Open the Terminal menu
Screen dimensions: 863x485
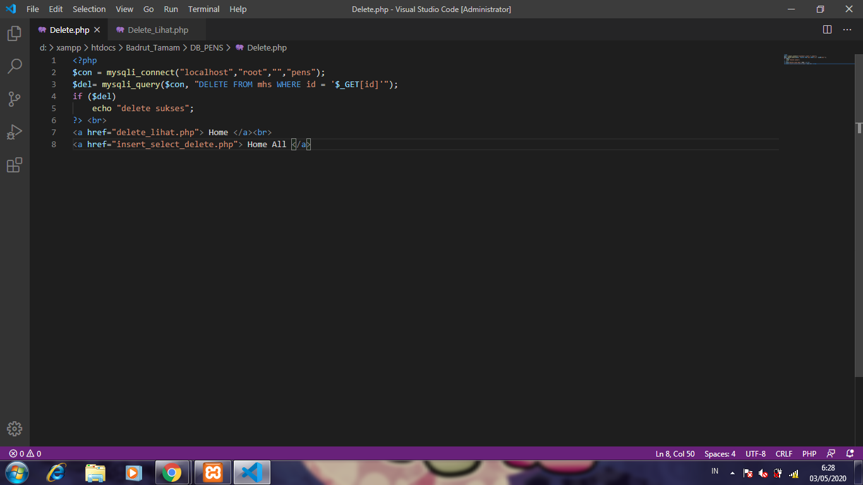[x=203, y=9]
